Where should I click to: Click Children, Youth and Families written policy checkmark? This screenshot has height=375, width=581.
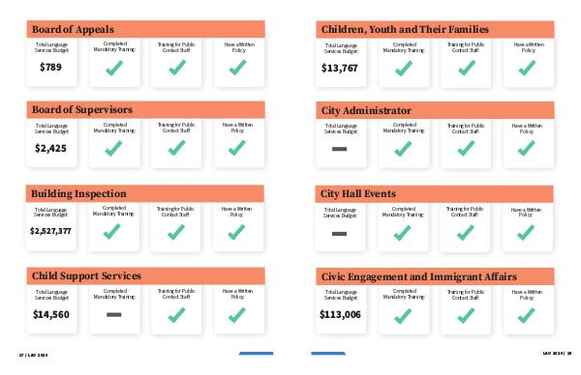tap(527, 68)
